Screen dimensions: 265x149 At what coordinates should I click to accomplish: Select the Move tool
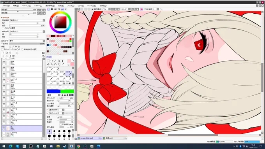(48, 64)
